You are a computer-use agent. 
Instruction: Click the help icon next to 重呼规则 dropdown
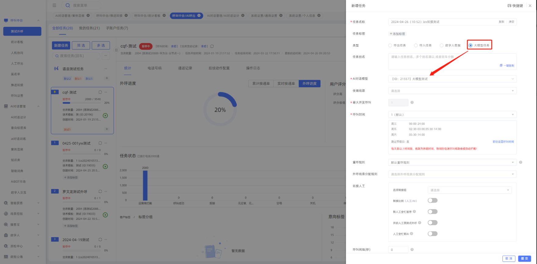521,162
